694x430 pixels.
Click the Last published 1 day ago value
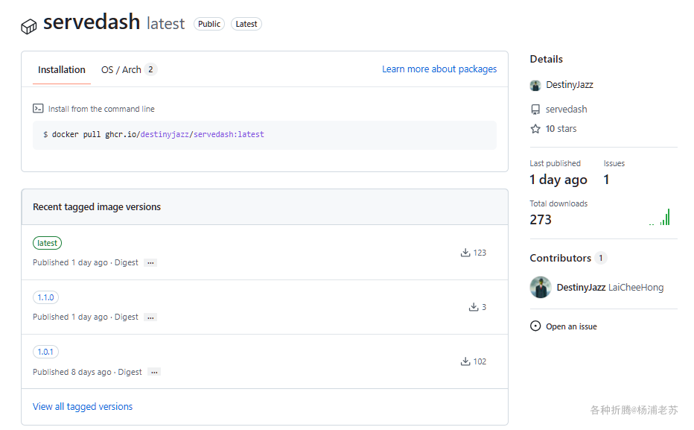tap(558, 180)
